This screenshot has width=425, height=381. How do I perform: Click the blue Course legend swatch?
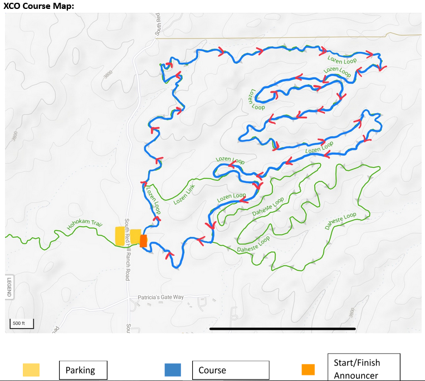click(173, 370)
